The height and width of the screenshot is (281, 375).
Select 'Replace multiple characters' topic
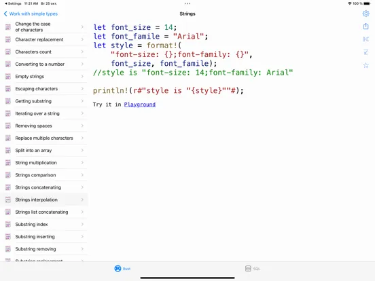point(44,138)
